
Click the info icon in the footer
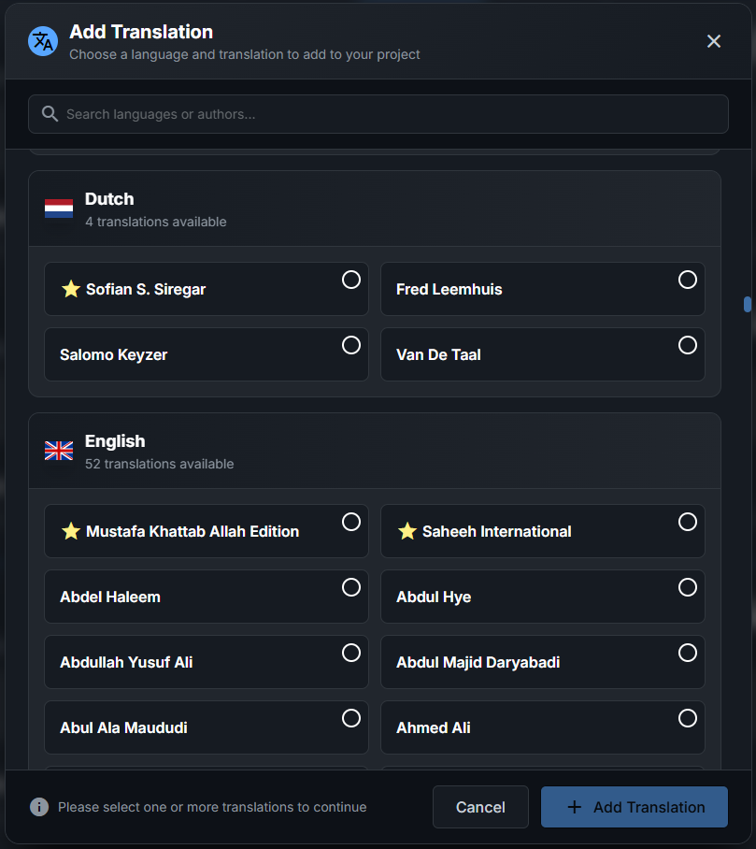39,807
